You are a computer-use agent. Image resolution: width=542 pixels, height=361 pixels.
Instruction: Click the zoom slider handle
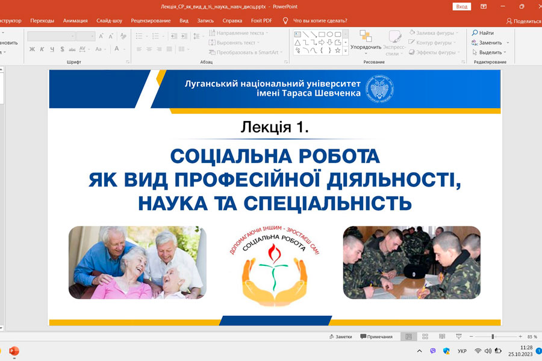(493, 336)
